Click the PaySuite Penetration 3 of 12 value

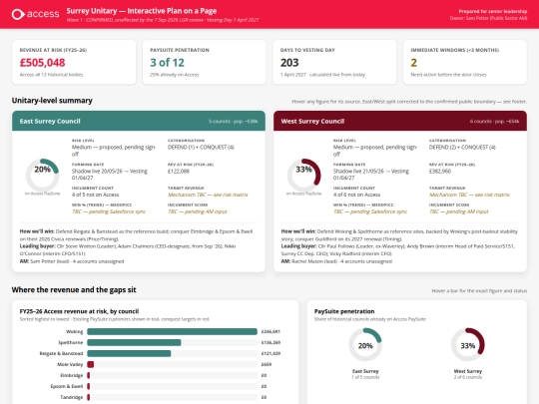pos(167,63)
